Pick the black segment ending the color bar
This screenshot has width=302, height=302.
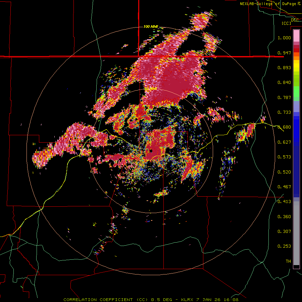click(x=296, y=267)
